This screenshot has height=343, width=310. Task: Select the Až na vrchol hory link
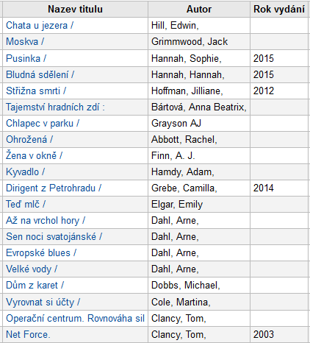point(46,221)
